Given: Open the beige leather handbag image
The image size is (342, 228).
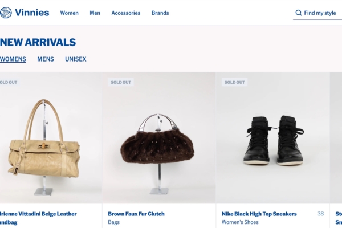Looking at the screenshot, I should point(51,138).
